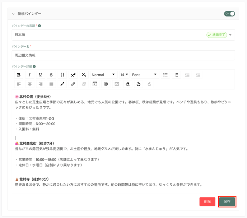This screenshot has width=247, height=218.
Task: Insert a link with the chain icon
Action: [x=73, y=84]
